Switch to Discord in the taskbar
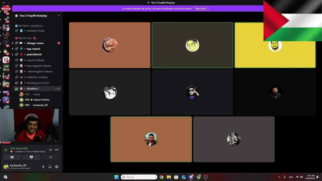The height and width of the screenshot is (181, 322). coord(191,177)
